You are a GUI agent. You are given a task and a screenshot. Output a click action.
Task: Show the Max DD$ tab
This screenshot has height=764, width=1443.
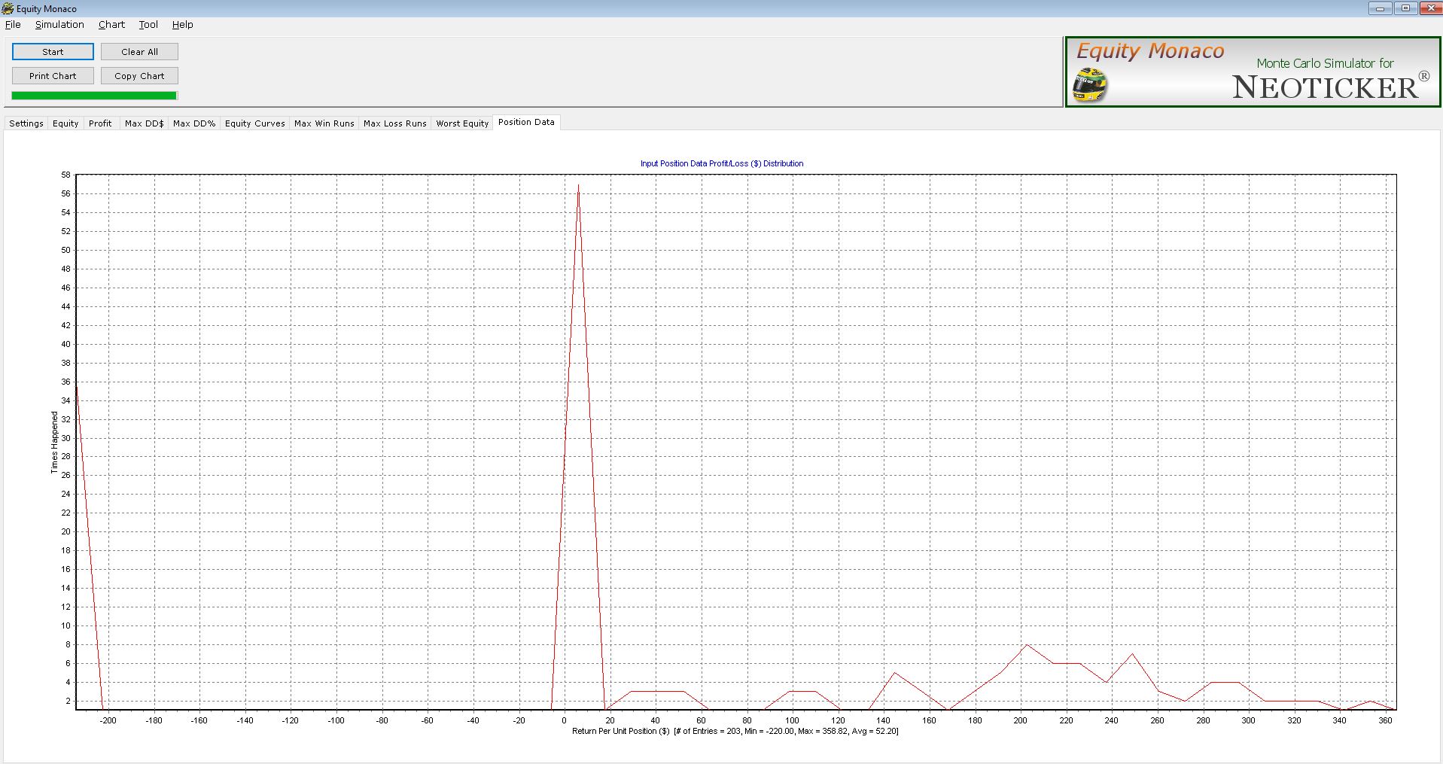(x=144, y=123)
